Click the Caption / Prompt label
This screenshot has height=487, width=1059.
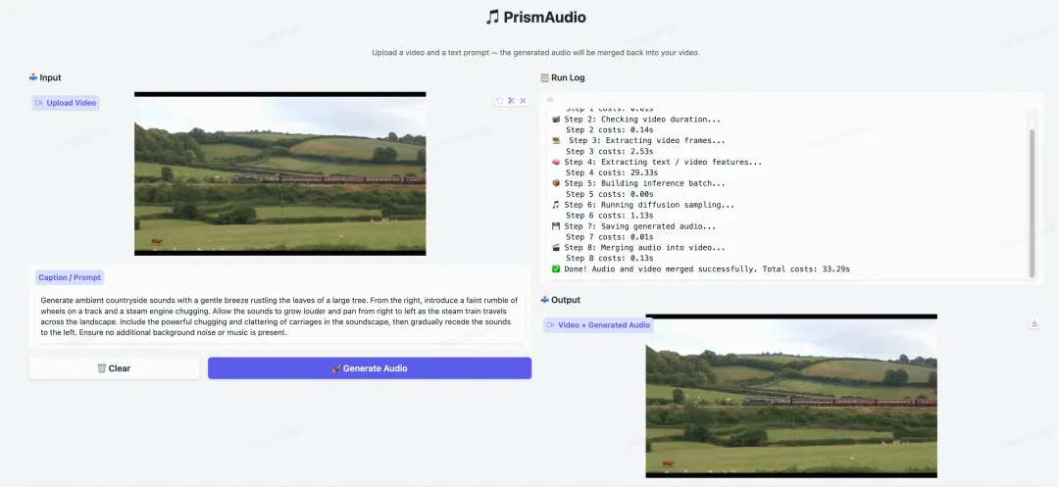point(70,277)
